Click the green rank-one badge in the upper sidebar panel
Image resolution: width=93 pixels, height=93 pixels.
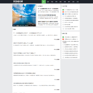point(63,10)
